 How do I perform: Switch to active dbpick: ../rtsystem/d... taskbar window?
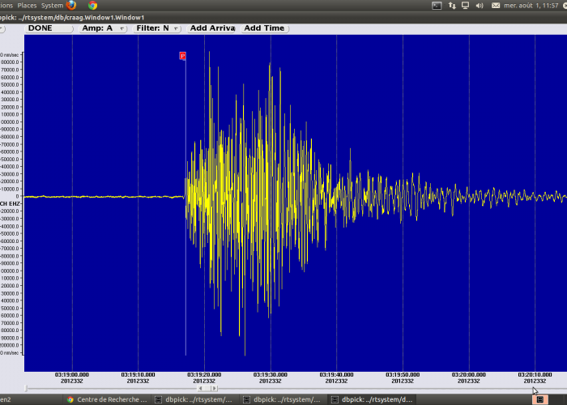point(372,399)
